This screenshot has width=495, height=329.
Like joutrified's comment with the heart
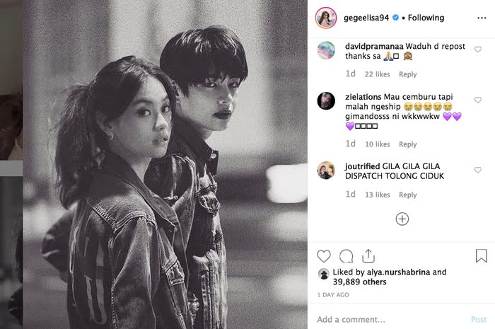pos(478,170)
